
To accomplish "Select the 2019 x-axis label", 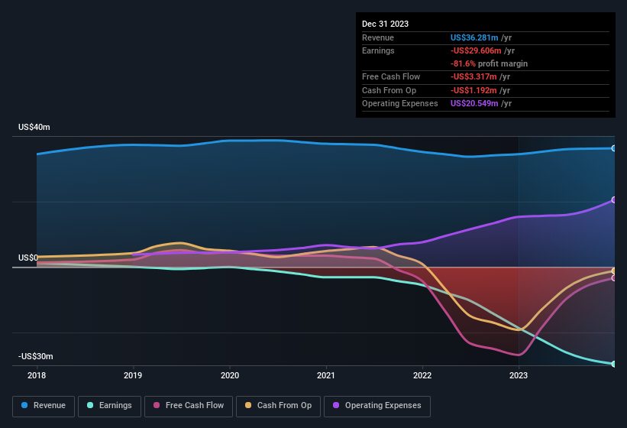I will point(133,375).
